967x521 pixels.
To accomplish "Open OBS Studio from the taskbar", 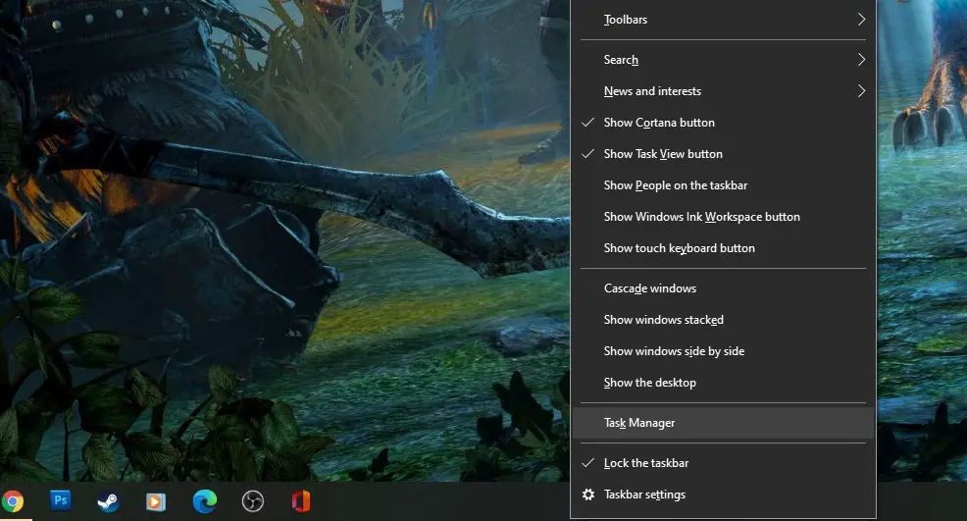I will [252, 501].
